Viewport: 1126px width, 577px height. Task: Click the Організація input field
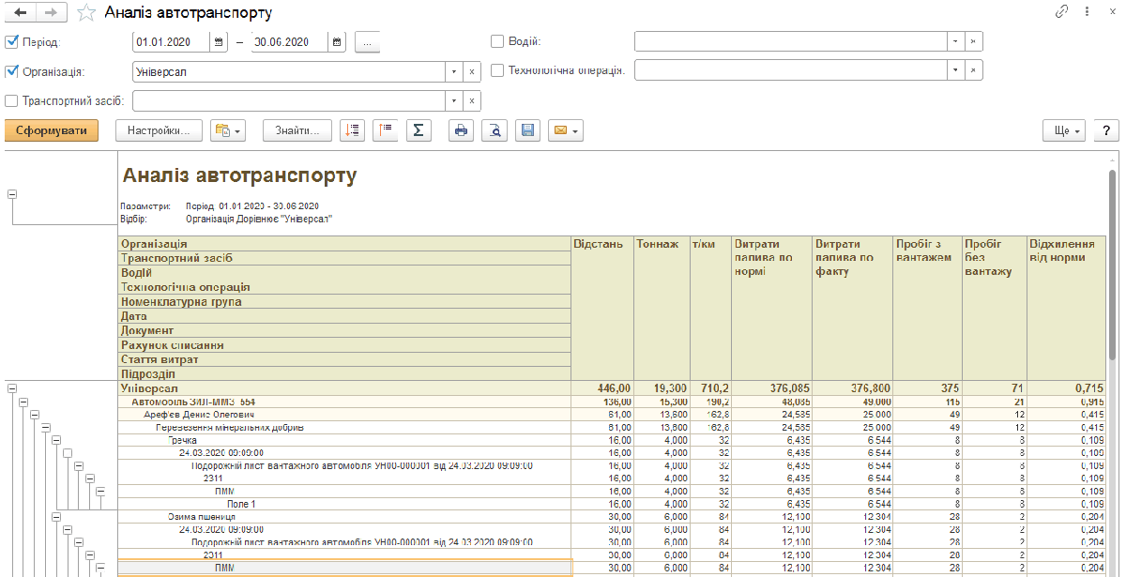tap(289, 71)
